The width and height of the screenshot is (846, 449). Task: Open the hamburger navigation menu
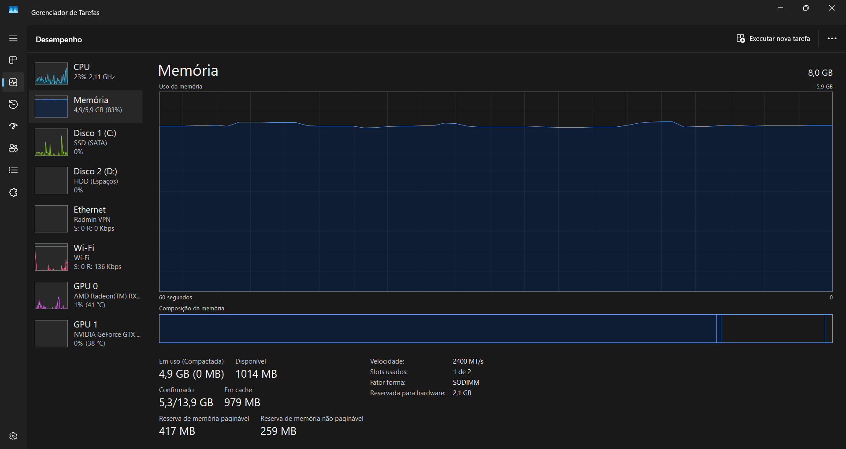(13, 38)
